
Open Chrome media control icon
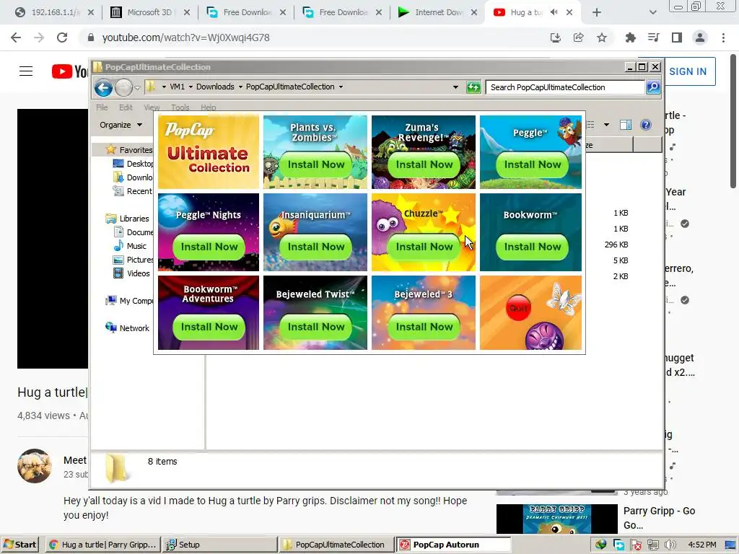pyautogui.click(x=653, y=38)
